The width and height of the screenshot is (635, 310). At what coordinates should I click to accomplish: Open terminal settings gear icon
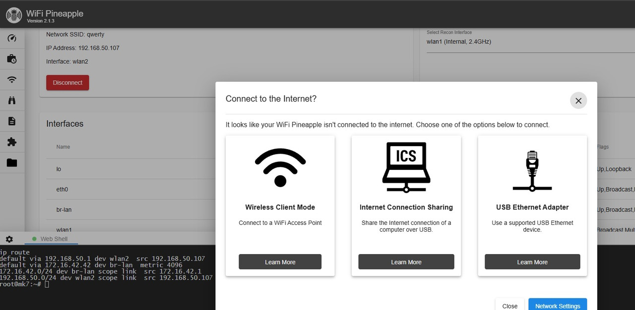pos(9,239)
